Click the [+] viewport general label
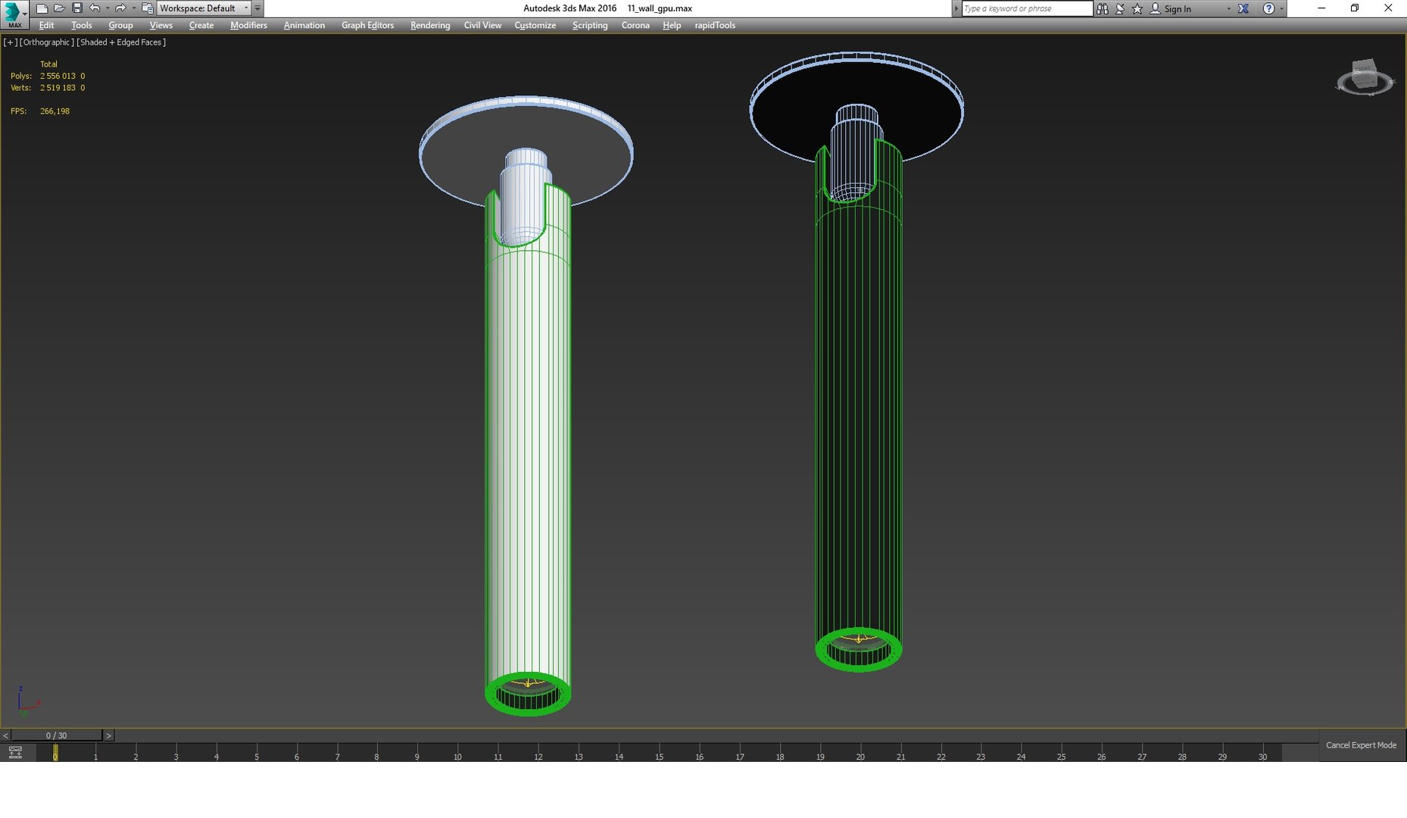 click(x=10, y=42)
